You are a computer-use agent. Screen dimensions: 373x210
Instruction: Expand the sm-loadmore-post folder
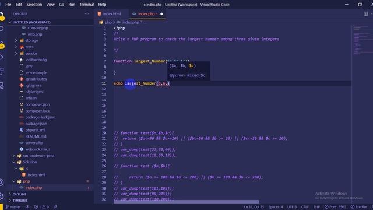point(38,156)
